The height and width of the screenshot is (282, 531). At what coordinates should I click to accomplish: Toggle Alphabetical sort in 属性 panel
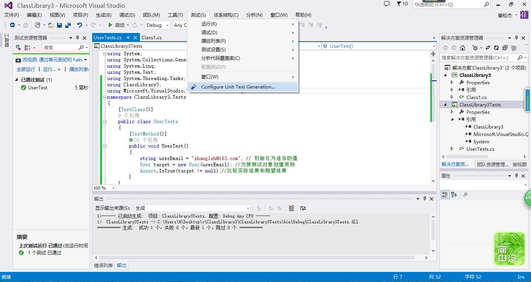[x=454, y=195]
